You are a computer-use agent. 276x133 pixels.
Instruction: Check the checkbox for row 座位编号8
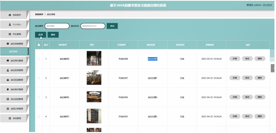(39, 59)
